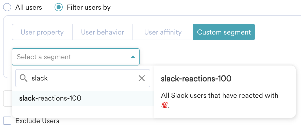The height and width of the screenshot is (130, 301).
Task: Choose slack-reactions-100 from the segment list
Action: (x=82, y=98)
